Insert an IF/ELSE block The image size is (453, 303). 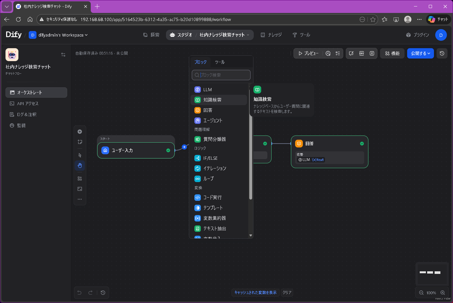[219, 158]
